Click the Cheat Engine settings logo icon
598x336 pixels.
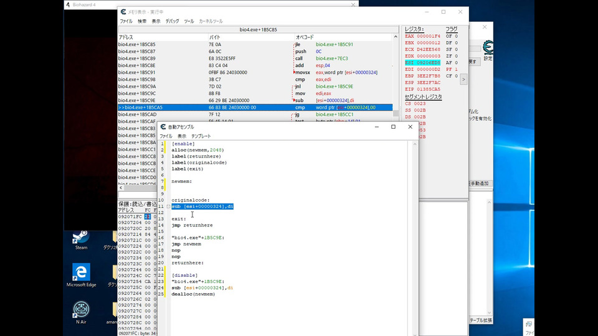[488, 49]
